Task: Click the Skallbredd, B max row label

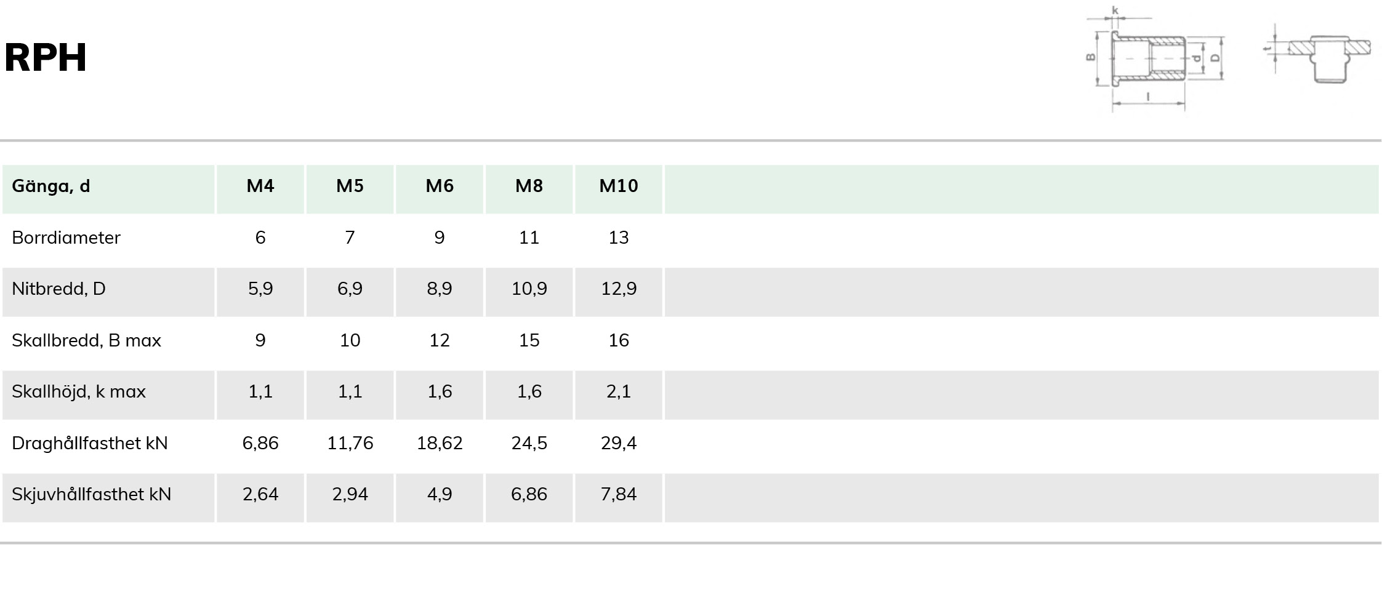Action: 86,340
